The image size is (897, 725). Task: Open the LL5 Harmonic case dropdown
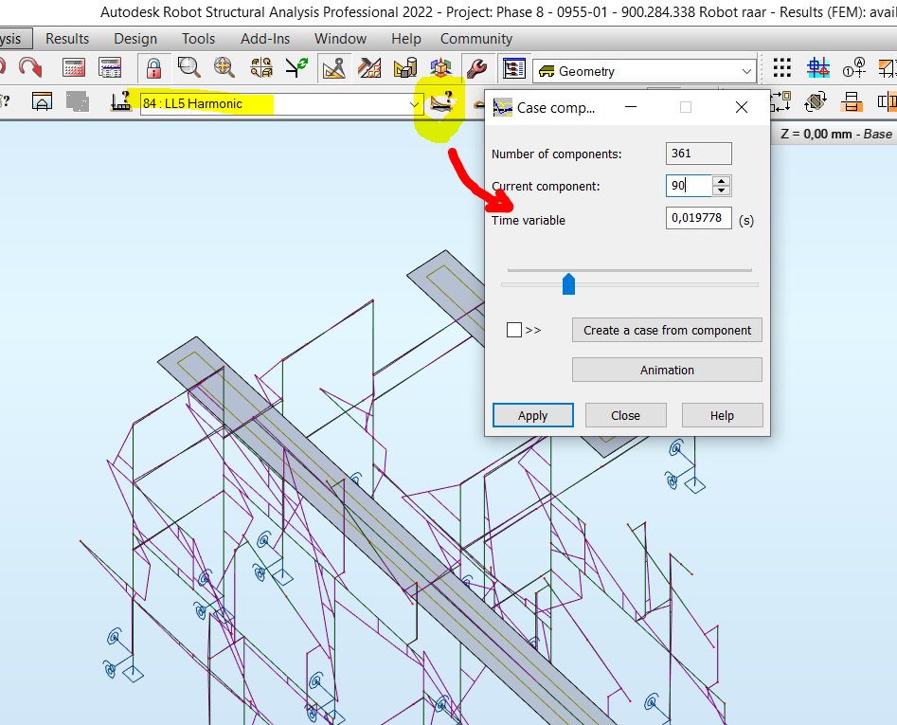414,103
